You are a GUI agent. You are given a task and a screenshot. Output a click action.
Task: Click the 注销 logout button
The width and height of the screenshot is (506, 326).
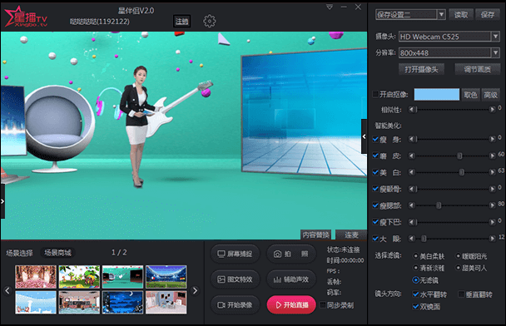(181, 22)
